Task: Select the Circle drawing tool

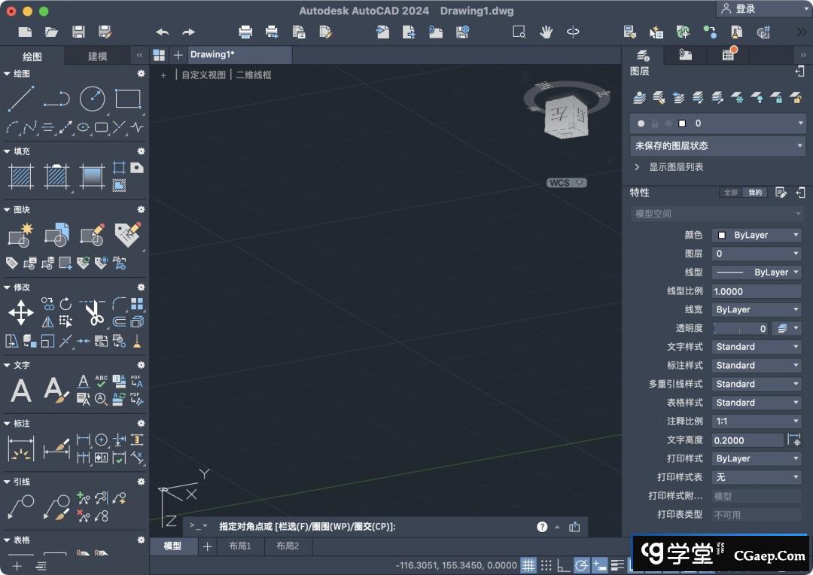Action: (x=92, y=99)
